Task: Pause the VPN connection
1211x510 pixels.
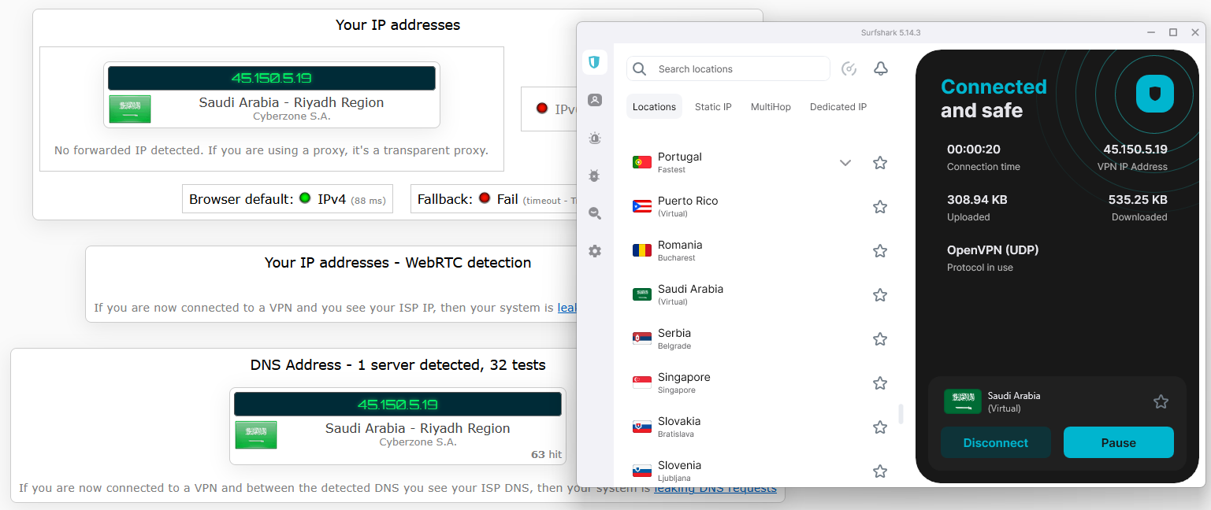Action: coord(1119,442)
